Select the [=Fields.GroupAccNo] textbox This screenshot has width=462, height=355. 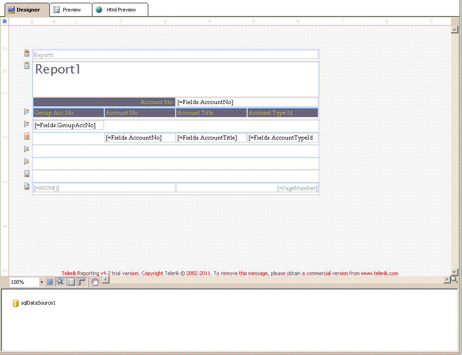click(68, 125)
